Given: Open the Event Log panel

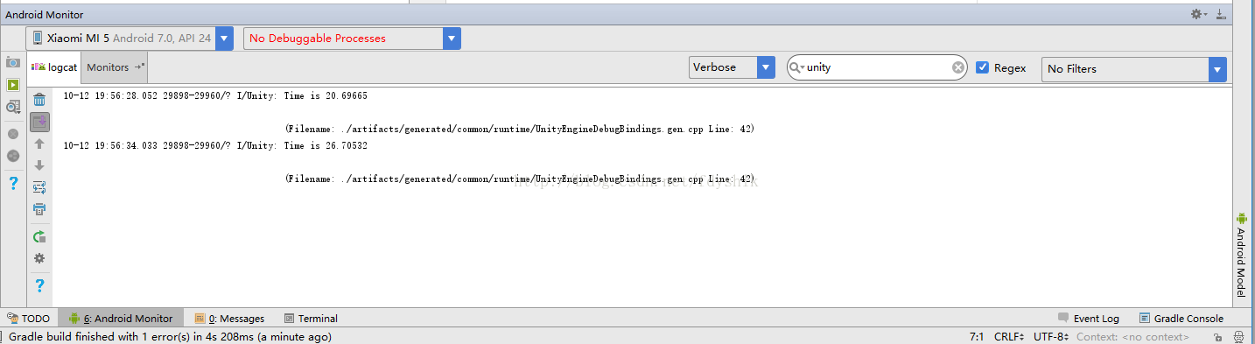Looking at the screenshot, I should (1089, 319).
